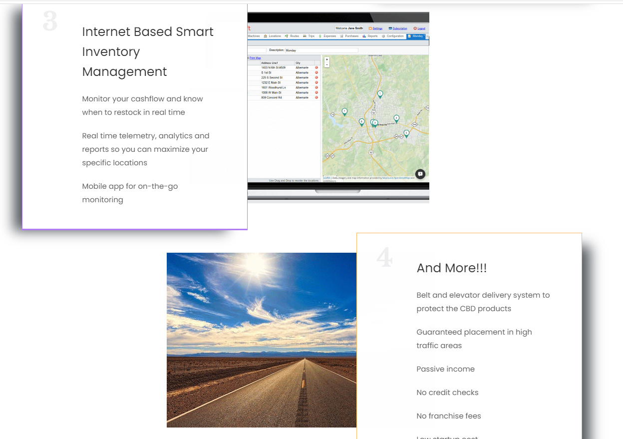
Task: Open the Expenses tab in laptop screenshot
Action: [x=327, y=36]
